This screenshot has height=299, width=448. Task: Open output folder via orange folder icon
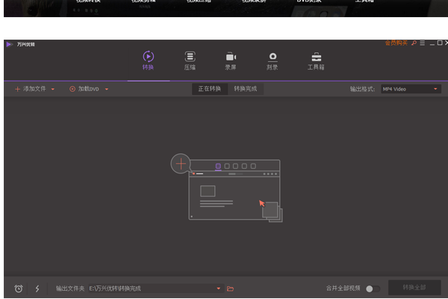pos(231,289)
